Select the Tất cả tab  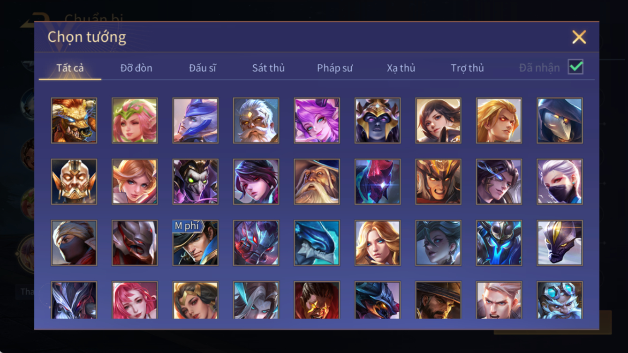coord(70,68)
